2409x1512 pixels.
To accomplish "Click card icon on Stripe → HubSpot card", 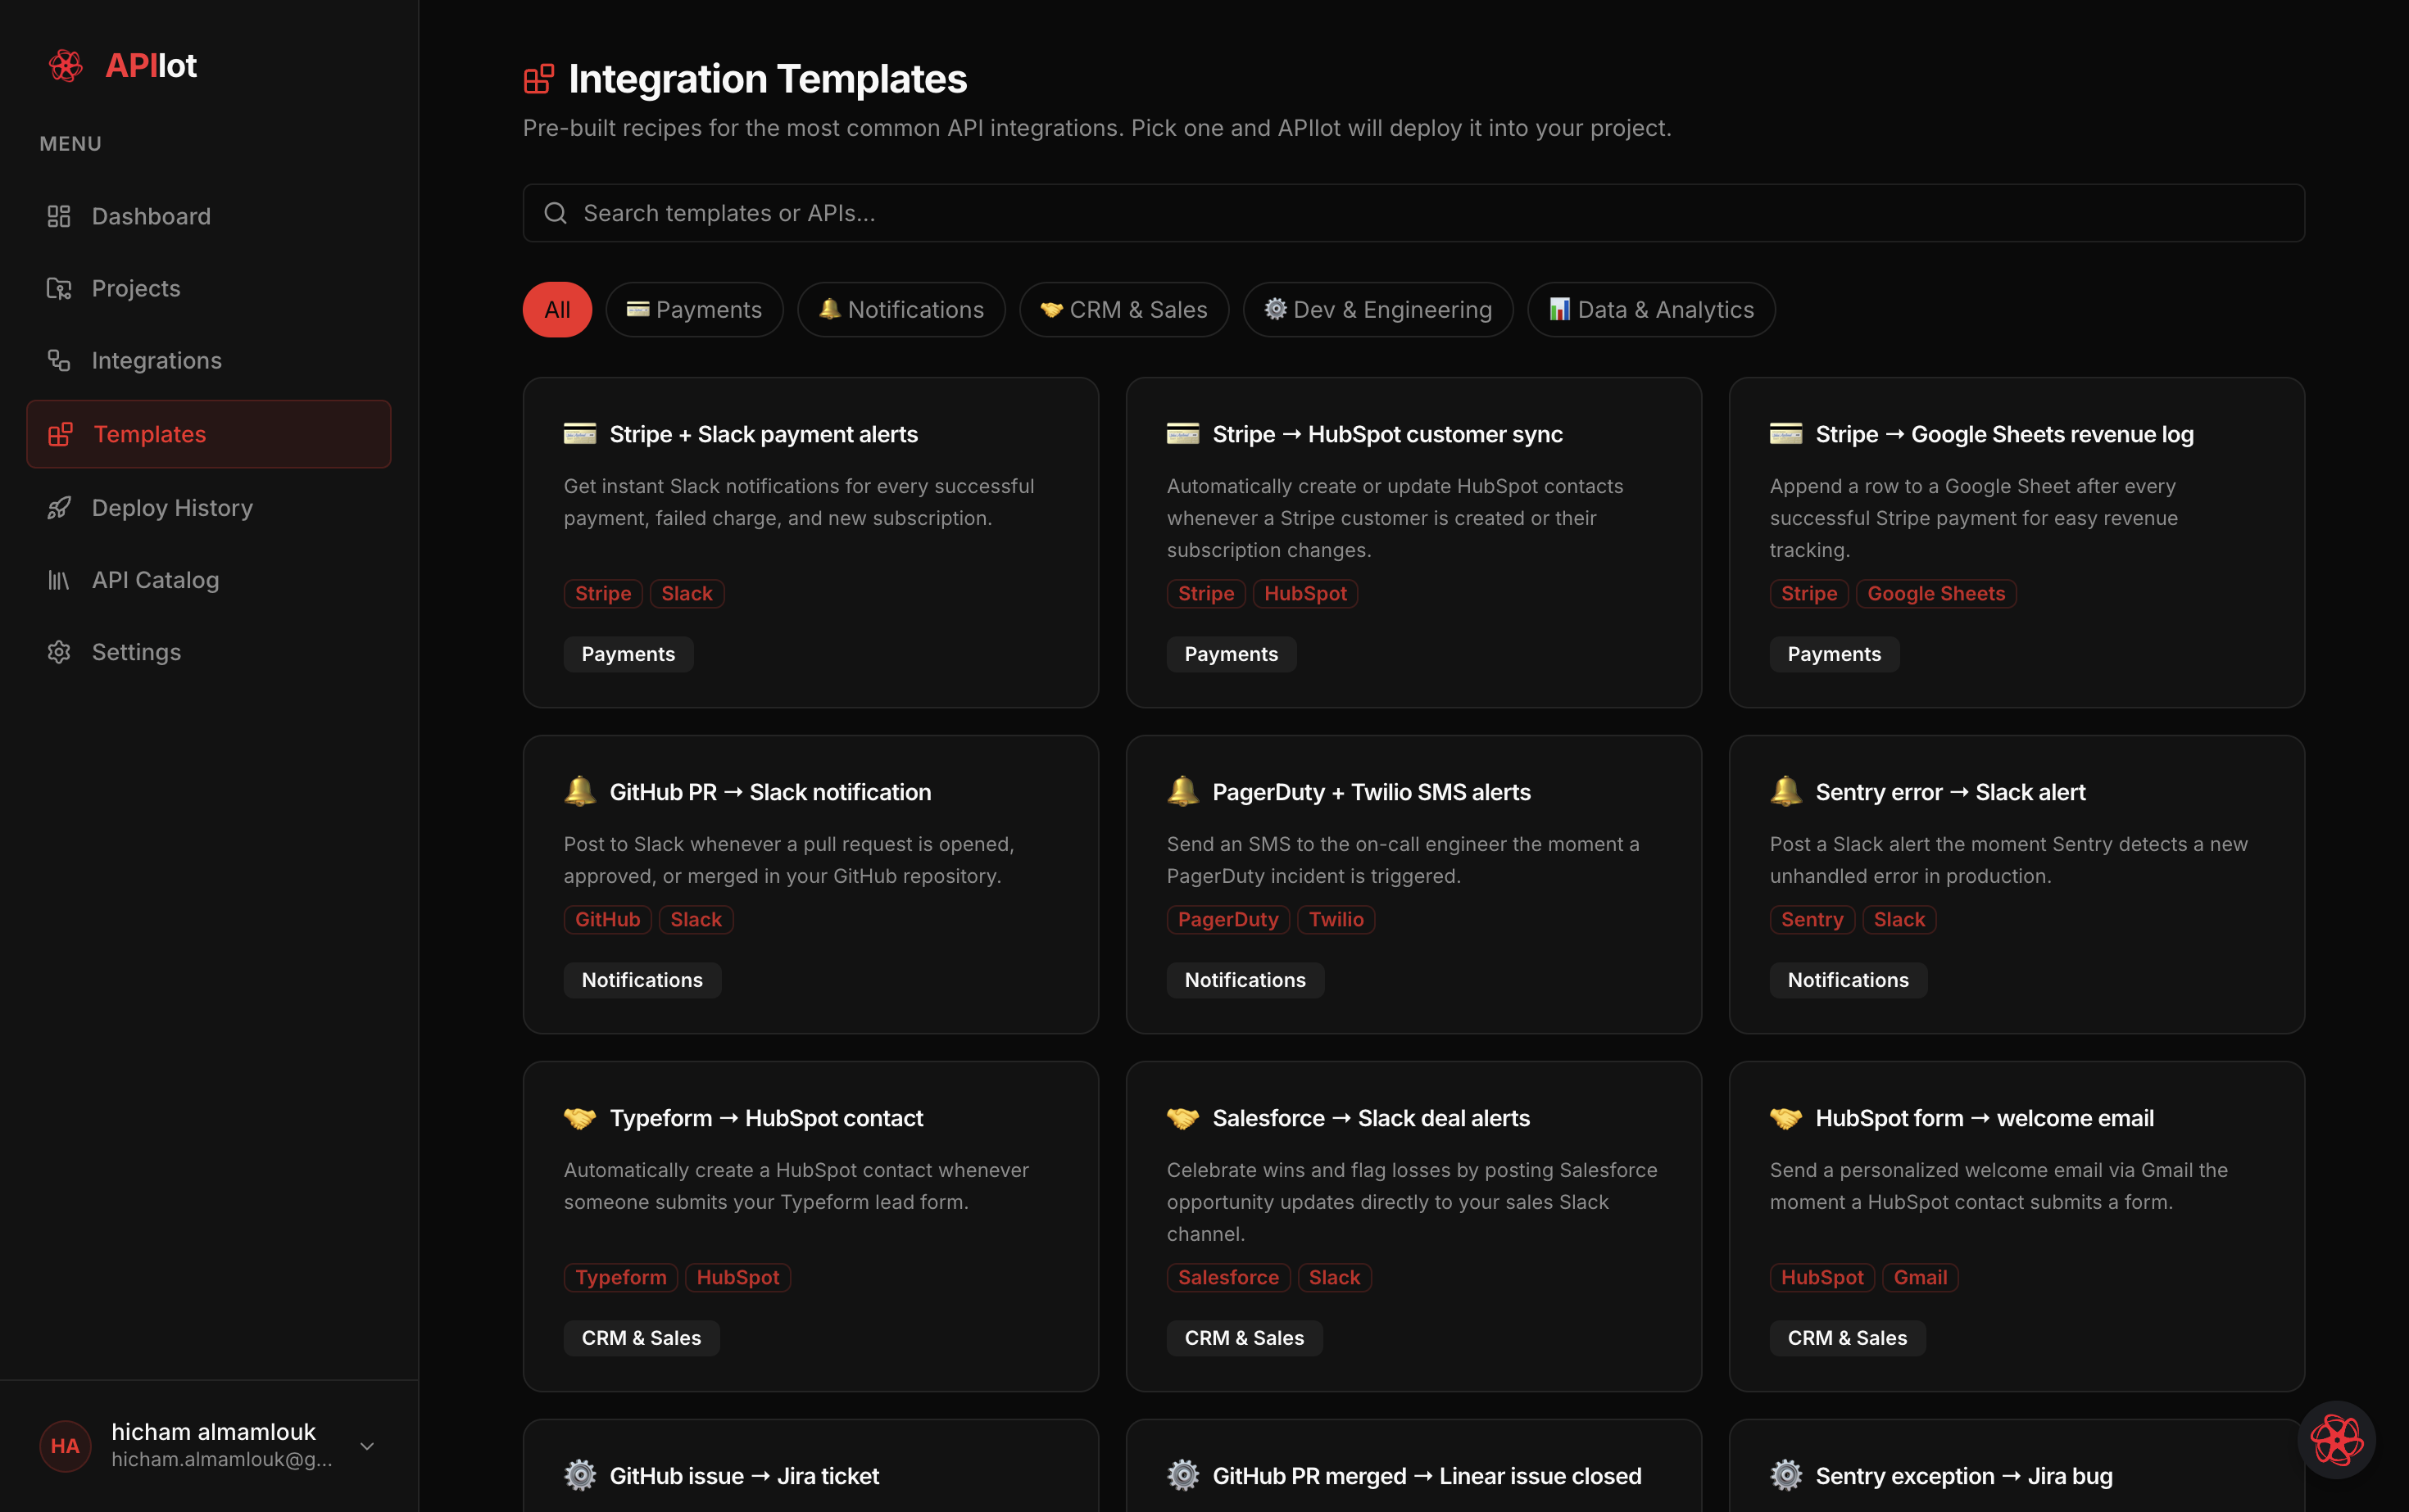I will click(1182, 434).
